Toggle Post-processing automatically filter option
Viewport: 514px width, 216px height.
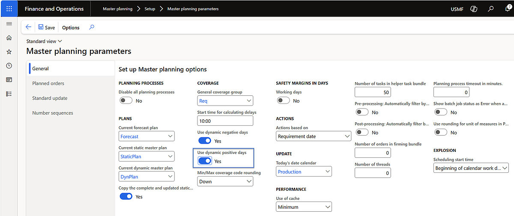coord(362,133)
